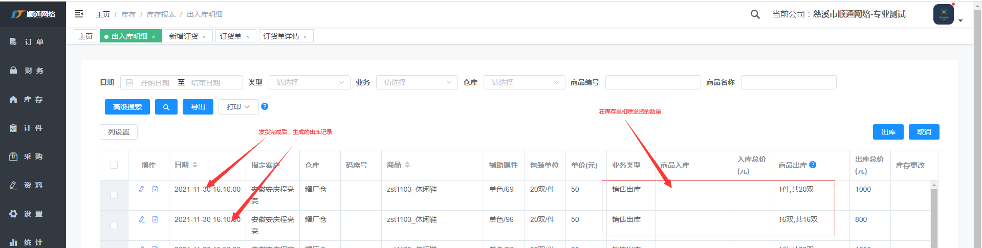
Task: Toggle the select-all checkbox in table header
Action: (114, 165)
